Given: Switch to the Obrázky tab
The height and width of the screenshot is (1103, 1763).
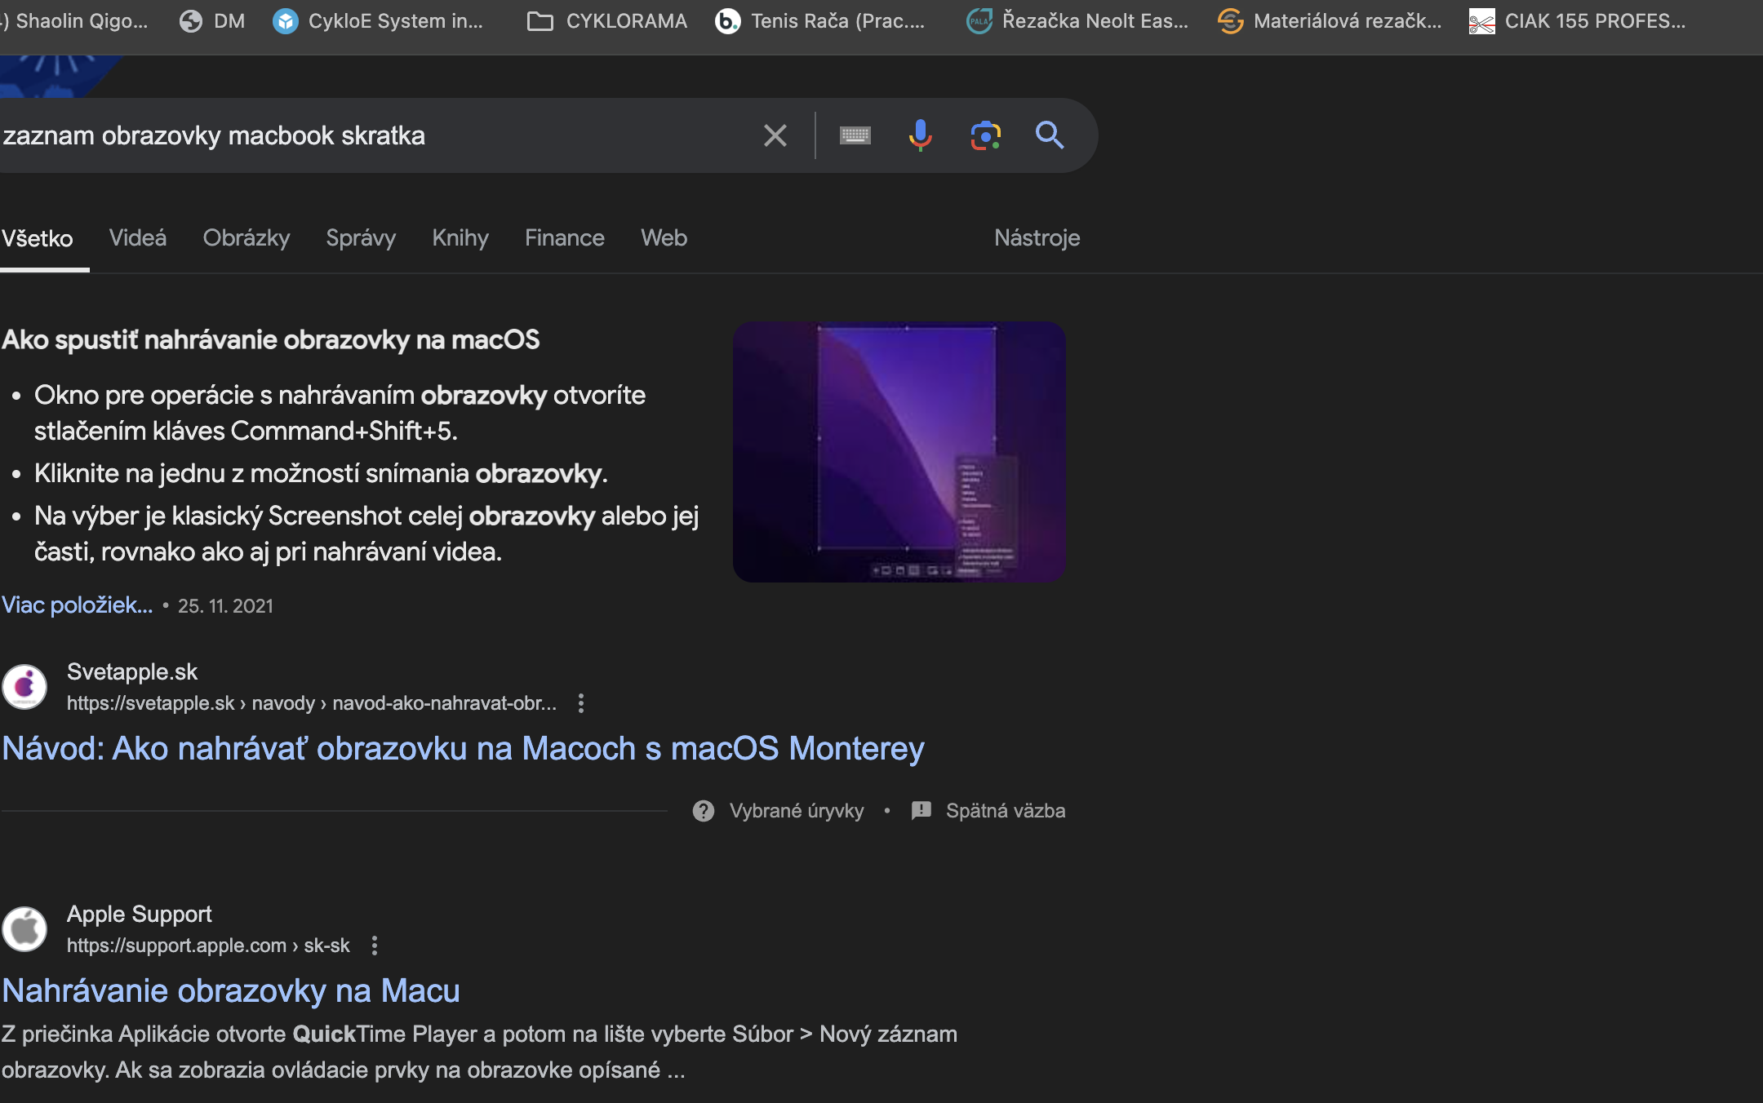Looking at the screenshot, I should point(246,238).
